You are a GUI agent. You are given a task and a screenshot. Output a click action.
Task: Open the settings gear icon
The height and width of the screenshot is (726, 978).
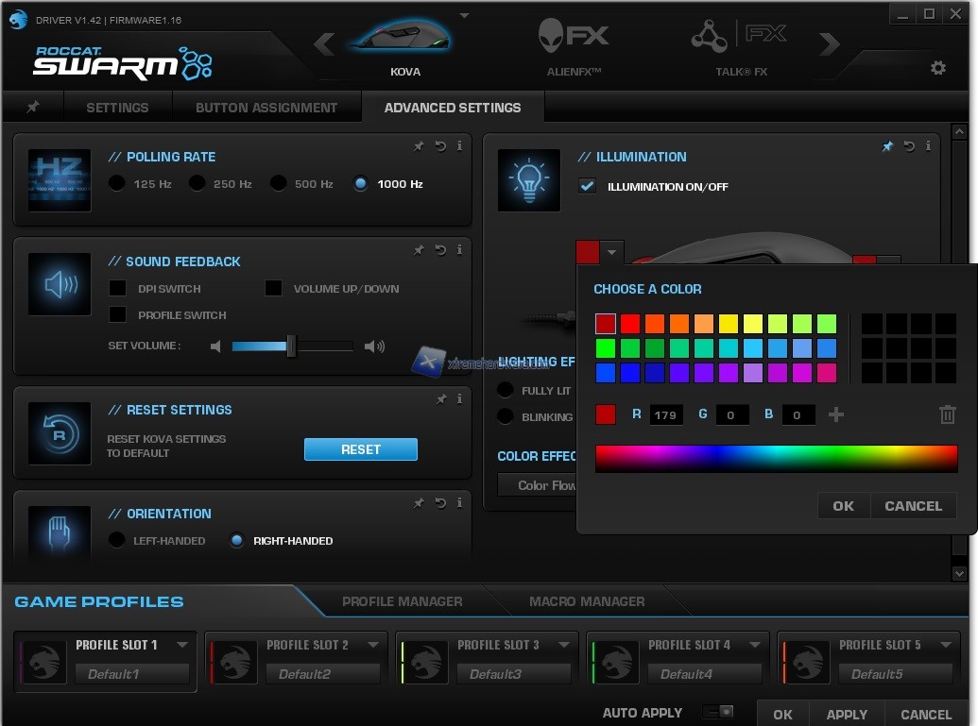937,68
